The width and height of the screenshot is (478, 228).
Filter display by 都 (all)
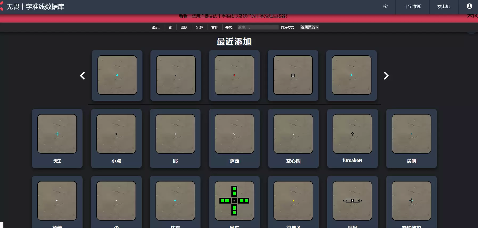170,27
